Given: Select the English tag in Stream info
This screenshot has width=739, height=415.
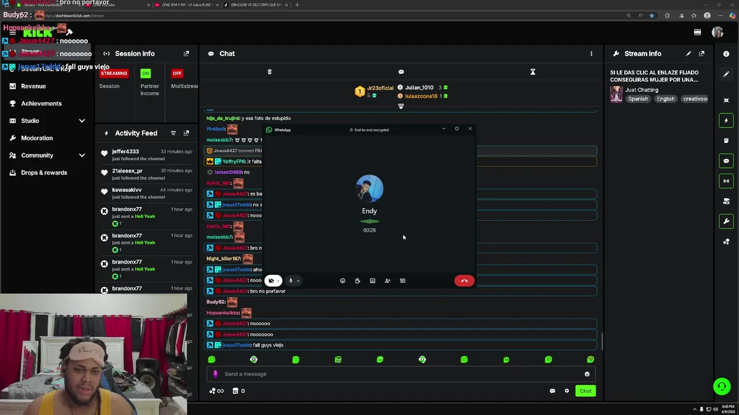Looking at the screenshot, I should [x=666, y=99].
